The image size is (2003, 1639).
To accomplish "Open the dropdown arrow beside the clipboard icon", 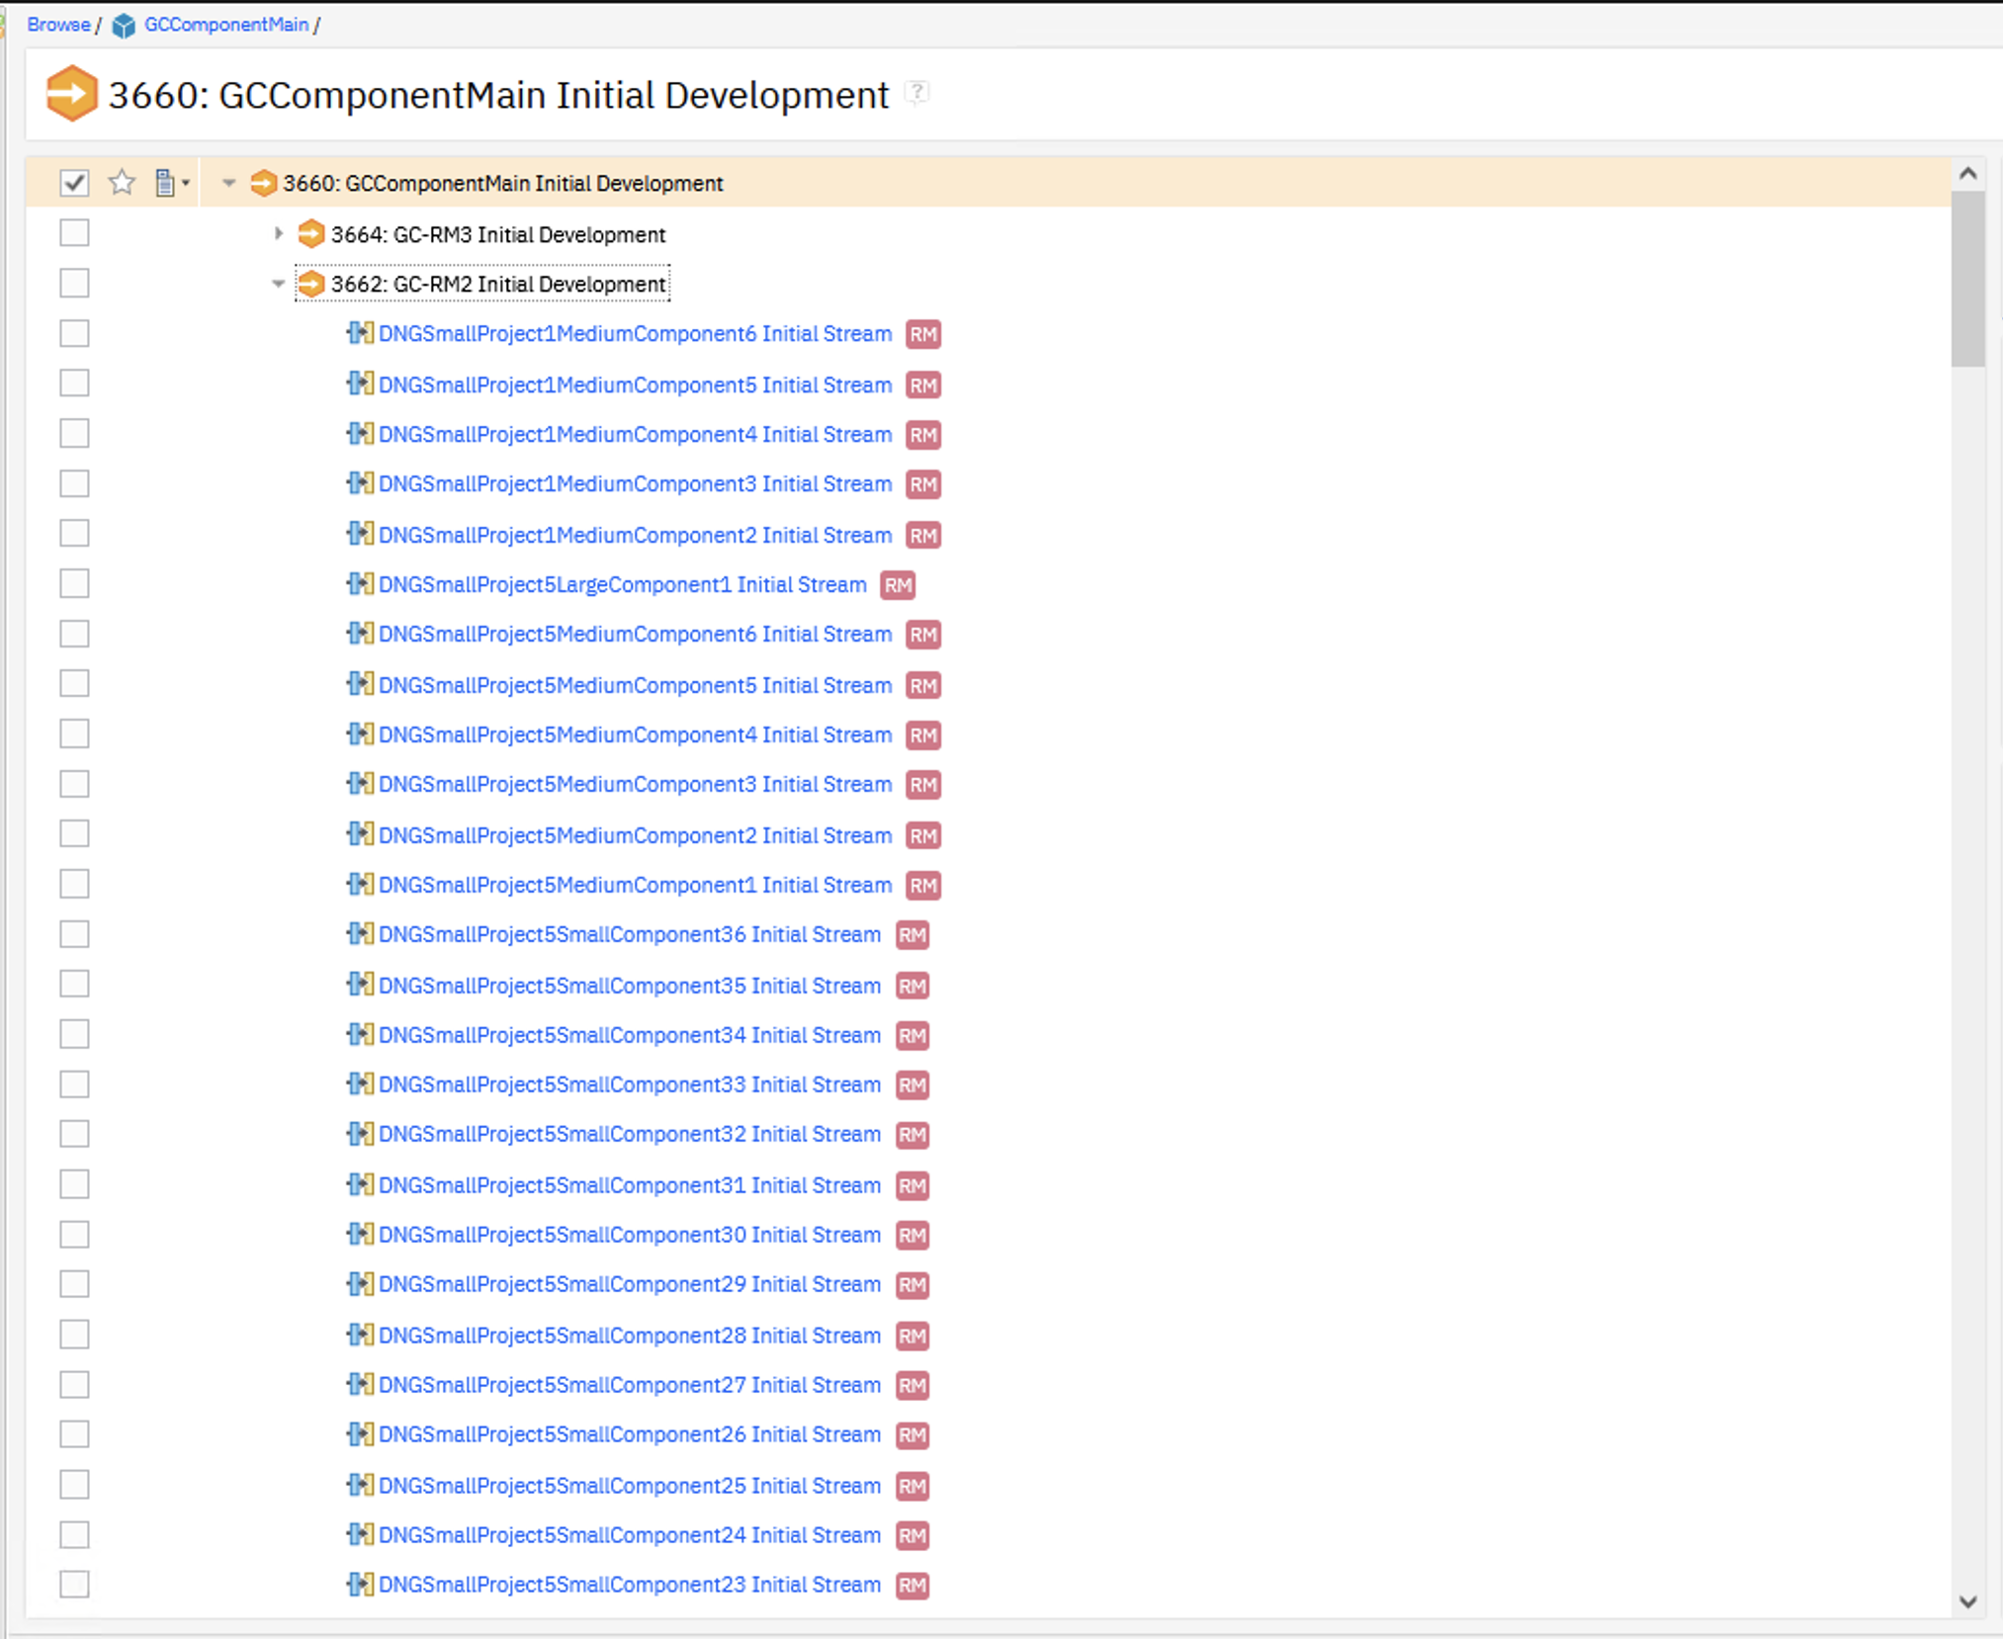I will [x=186, y=182].
